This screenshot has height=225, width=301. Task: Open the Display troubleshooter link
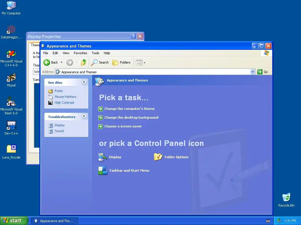tap(60, 125)
